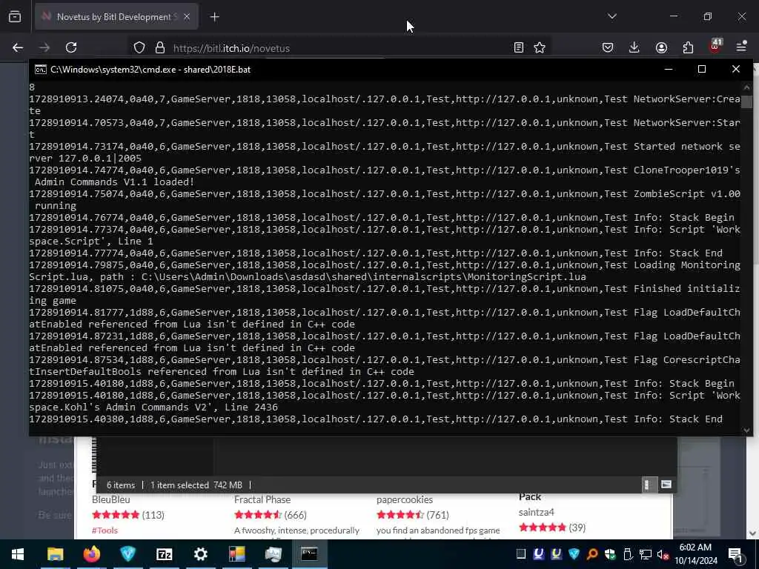Open the Firefox downloads panel
The height and width of the screenshot is (569, 759).
point(634,47)
